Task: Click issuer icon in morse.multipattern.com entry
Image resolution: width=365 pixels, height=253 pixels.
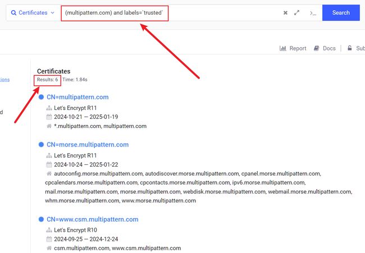Action: pos(49,155)
